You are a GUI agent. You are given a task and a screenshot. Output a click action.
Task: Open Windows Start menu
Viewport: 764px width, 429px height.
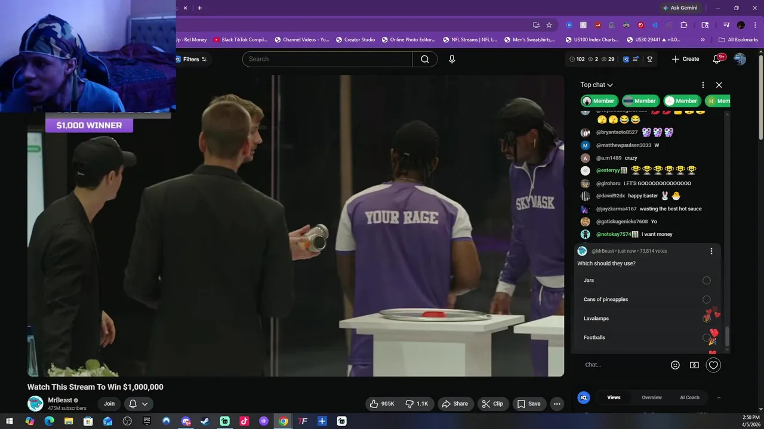10,421
